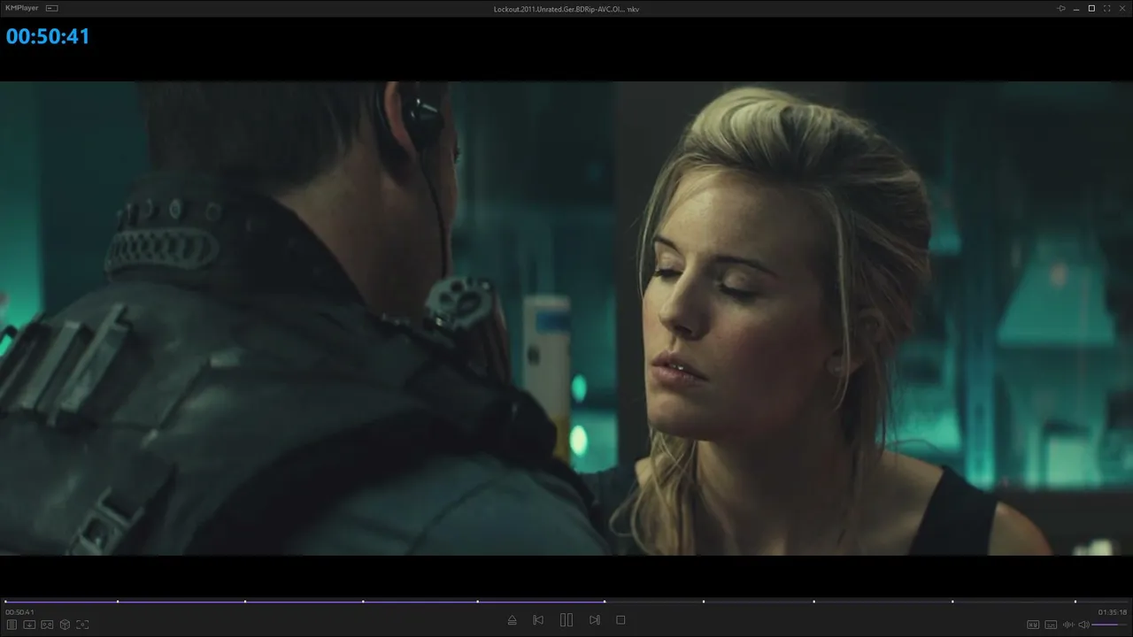Click the compact mode icon beside KMPlayer logo
This screenshot has height=637, width=1133.
pos(52,8)
